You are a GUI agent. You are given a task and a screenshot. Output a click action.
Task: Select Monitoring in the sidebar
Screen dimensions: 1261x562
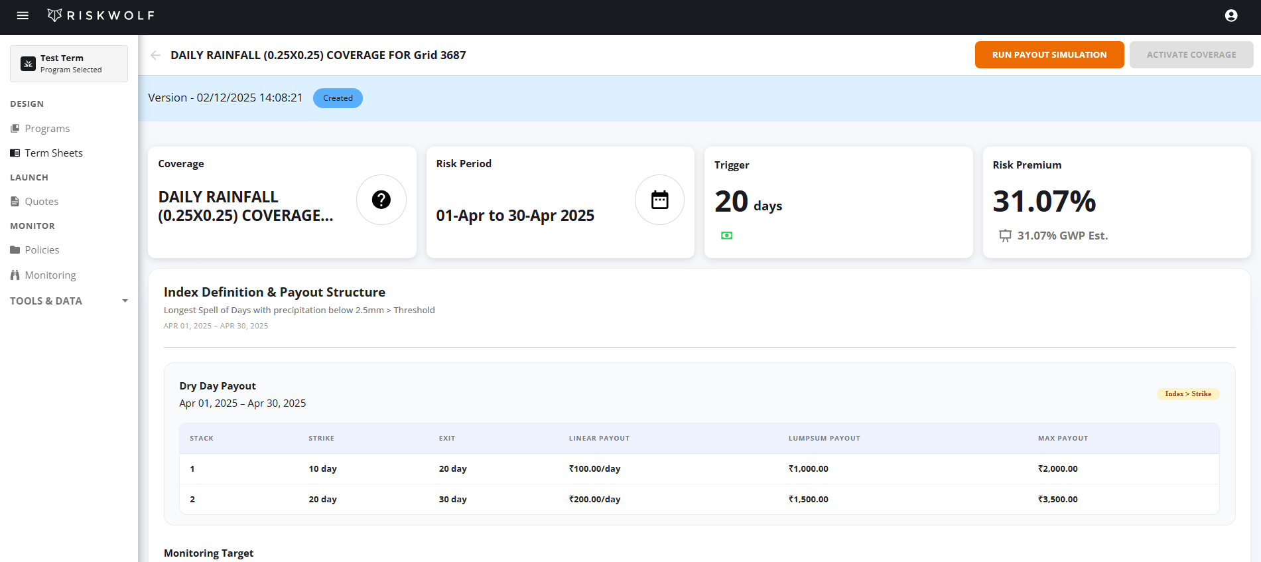[50, 275]
